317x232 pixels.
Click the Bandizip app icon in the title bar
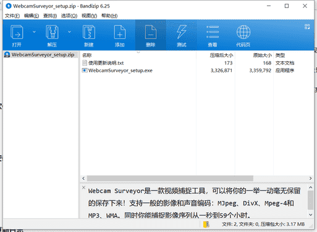point(9,6)
